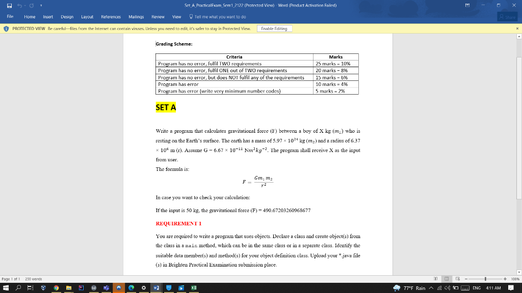Click the Save icon in the title bar
The image size is (522, 293).
(x=9, y=5)
